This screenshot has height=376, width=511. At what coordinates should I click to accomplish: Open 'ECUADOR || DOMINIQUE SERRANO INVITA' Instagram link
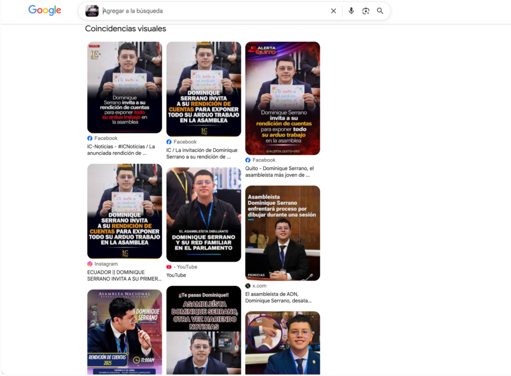pyautogui.click(x=124, y=276)
